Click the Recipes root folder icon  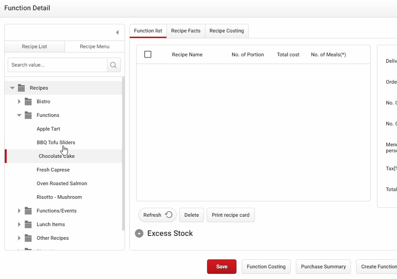[x=21, y=88]
